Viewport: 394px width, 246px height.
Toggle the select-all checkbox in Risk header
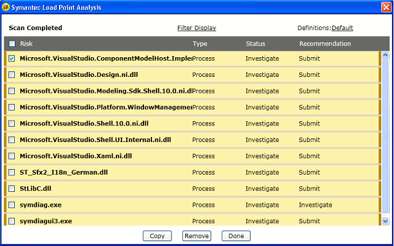click(x=12, y=44)
